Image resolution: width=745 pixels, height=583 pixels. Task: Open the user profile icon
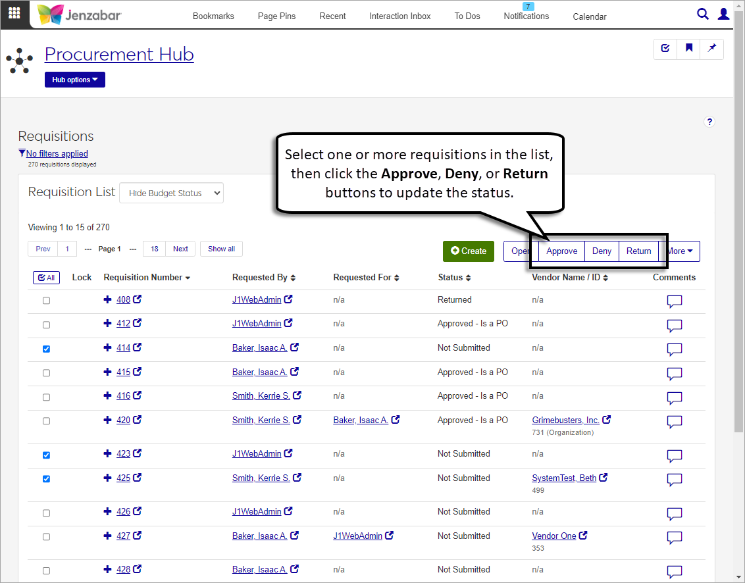723,14
